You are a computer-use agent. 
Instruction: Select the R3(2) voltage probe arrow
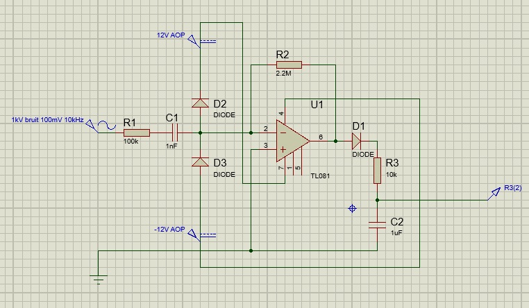click(494, 193)
